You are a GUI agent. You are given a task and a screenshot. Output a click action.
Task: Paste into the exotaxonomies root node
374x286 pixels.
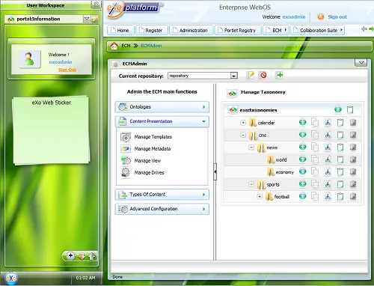[x=350, y=109]
